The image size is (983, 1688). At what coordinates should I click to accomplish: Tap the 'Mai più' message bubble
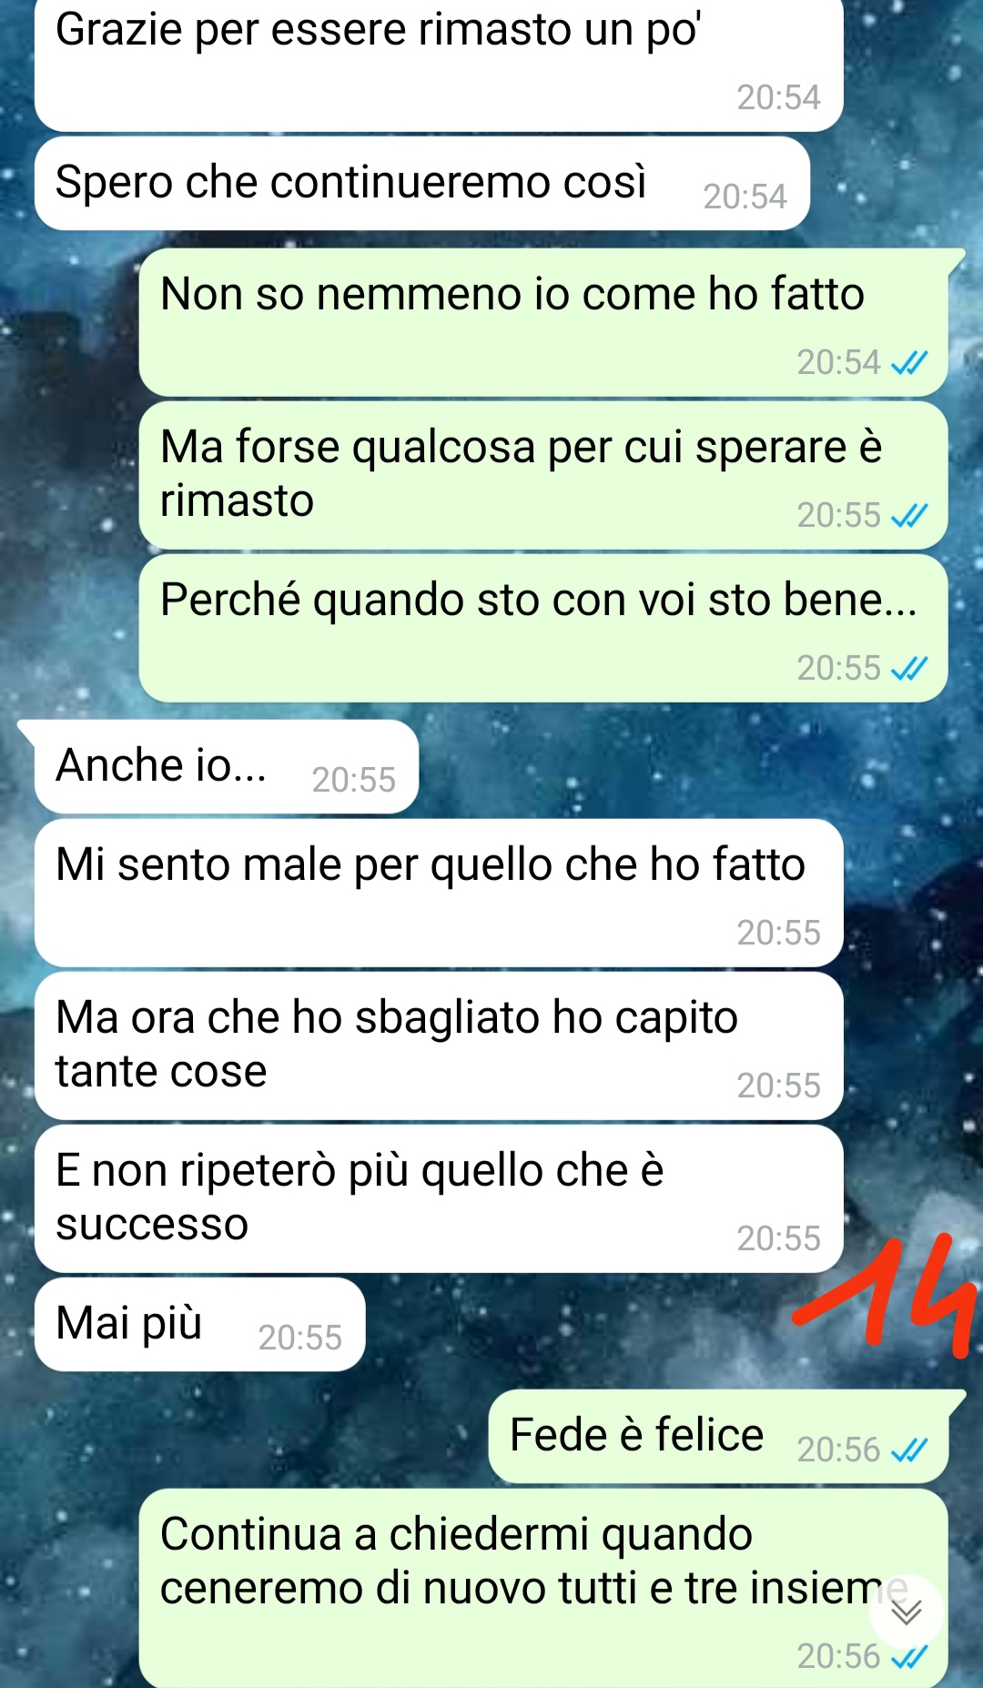point(200,1324)
